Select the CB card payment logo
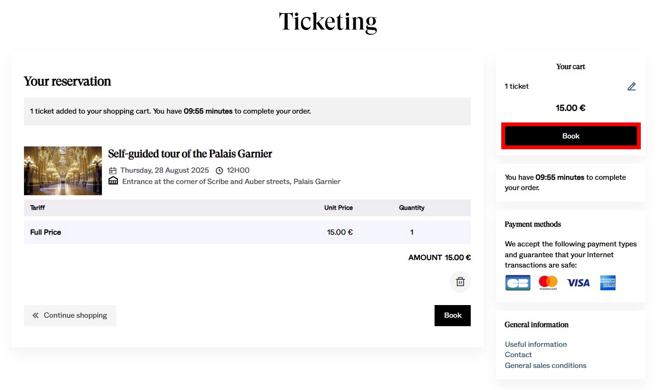This screenshot has height=390, width=661. [x=518, y=283]
